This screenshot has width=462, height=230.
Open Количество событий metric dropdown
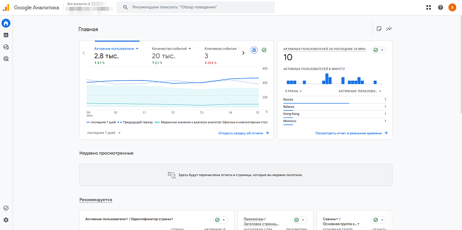[172, 48]
